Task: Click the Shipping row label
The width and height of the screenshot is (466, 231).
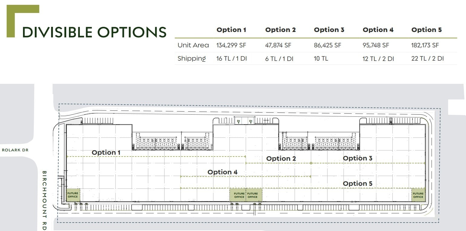Action: pos(191,59)
